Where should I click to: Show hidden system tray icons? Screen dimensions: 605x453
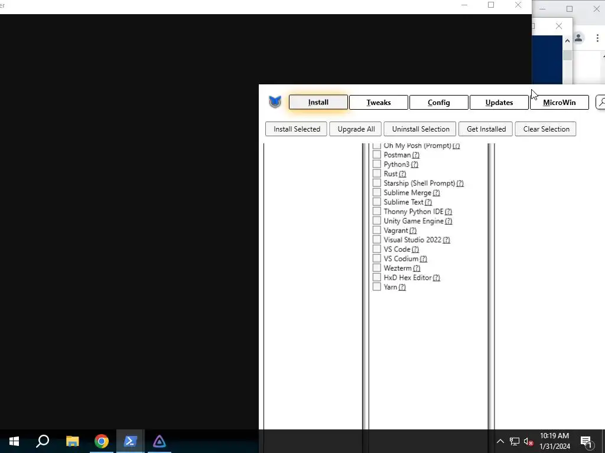click(x=500, y=441)
